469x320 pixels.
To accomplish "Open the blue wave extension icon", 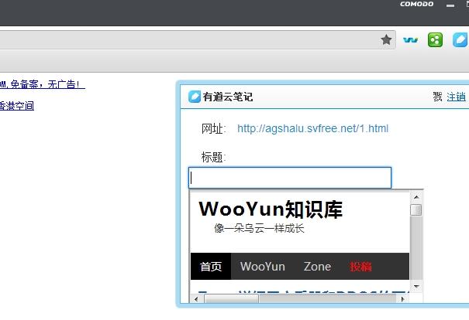I will [410, 39].
